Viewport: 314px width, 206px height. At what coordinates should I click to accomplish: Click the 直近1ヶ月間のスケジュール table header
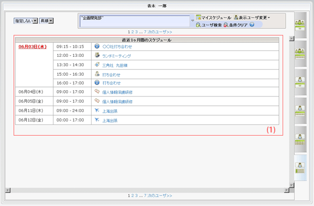pos(147,40)
